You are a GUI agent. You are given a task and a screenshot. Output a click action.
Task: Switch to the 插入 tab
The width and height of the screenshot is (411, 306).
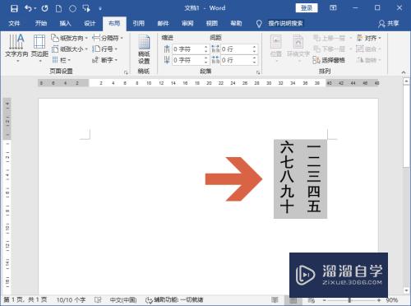[65, 24]
